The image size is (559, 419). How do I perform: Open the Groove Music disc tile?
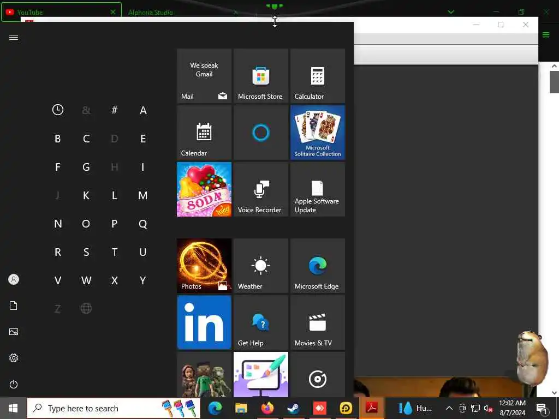[x=318, y=375]
